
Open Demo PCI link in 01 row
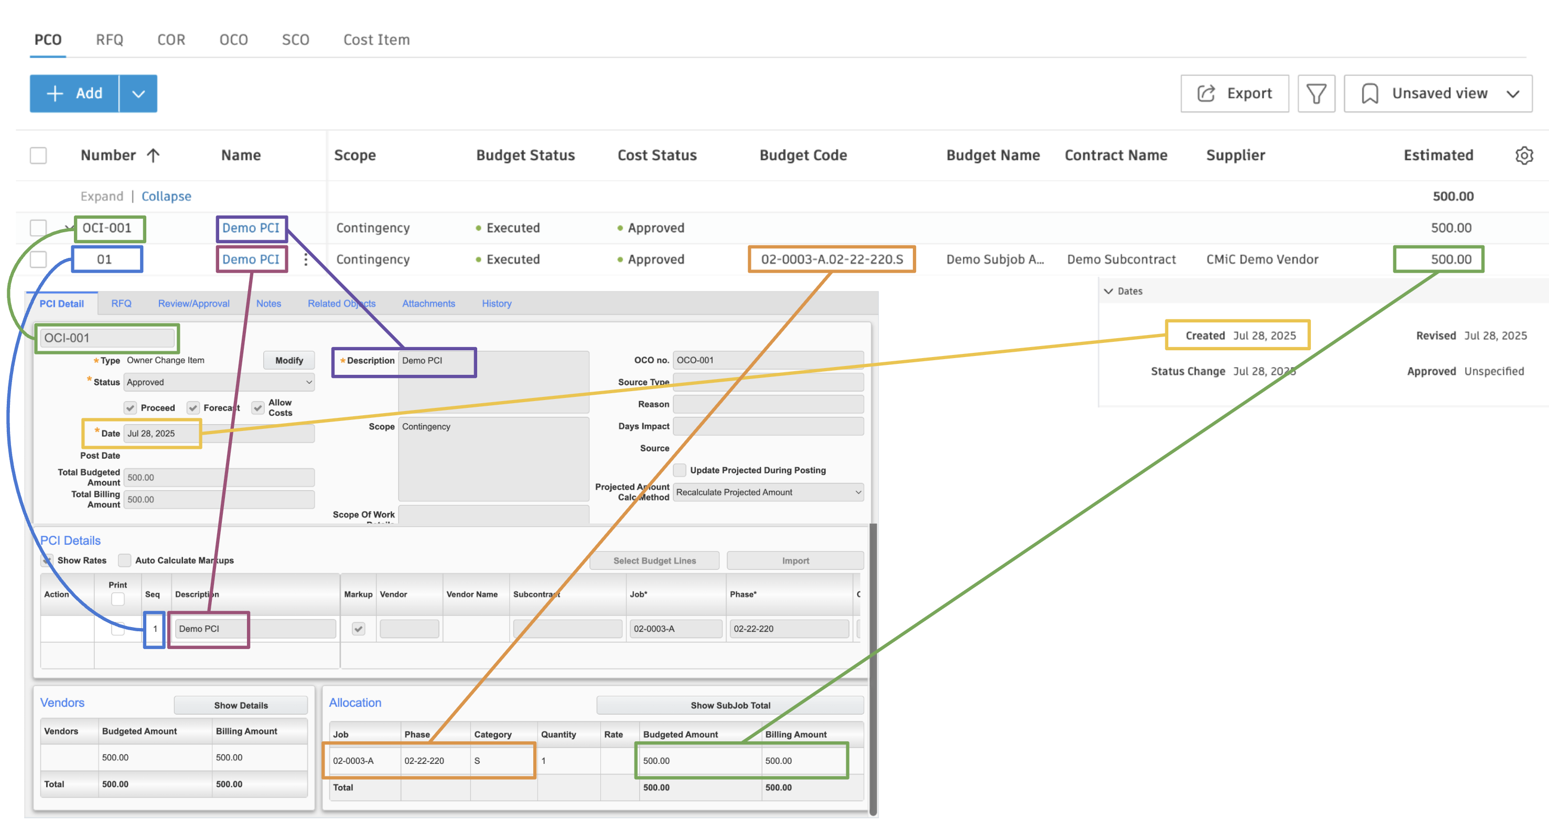click(250, 259)
